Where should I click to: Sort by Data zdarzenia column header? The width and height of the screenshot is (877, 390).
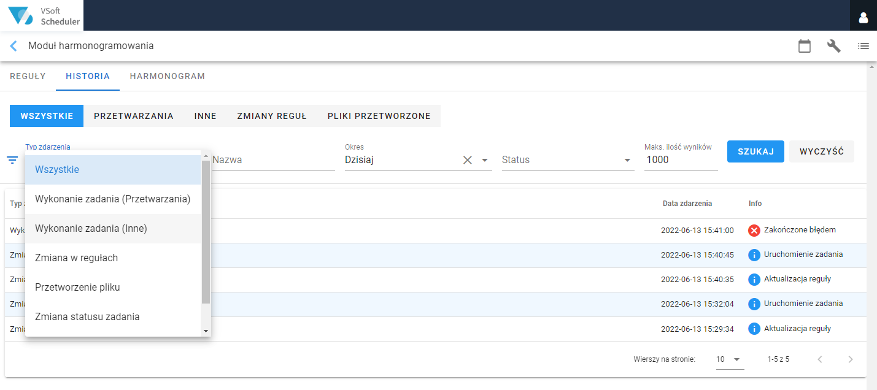tap(687, 204)
